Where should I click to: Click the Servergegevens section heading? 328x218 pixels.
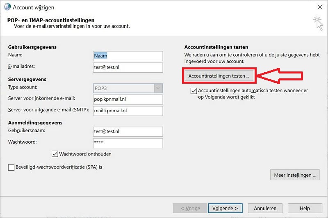27,79
